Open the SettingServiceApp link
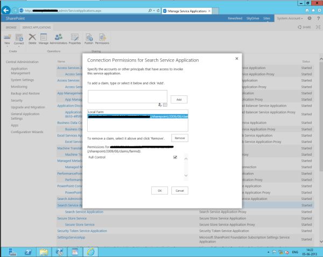This screenshot has height=257, width=323. pyautogui.click(x=71, y=238)
